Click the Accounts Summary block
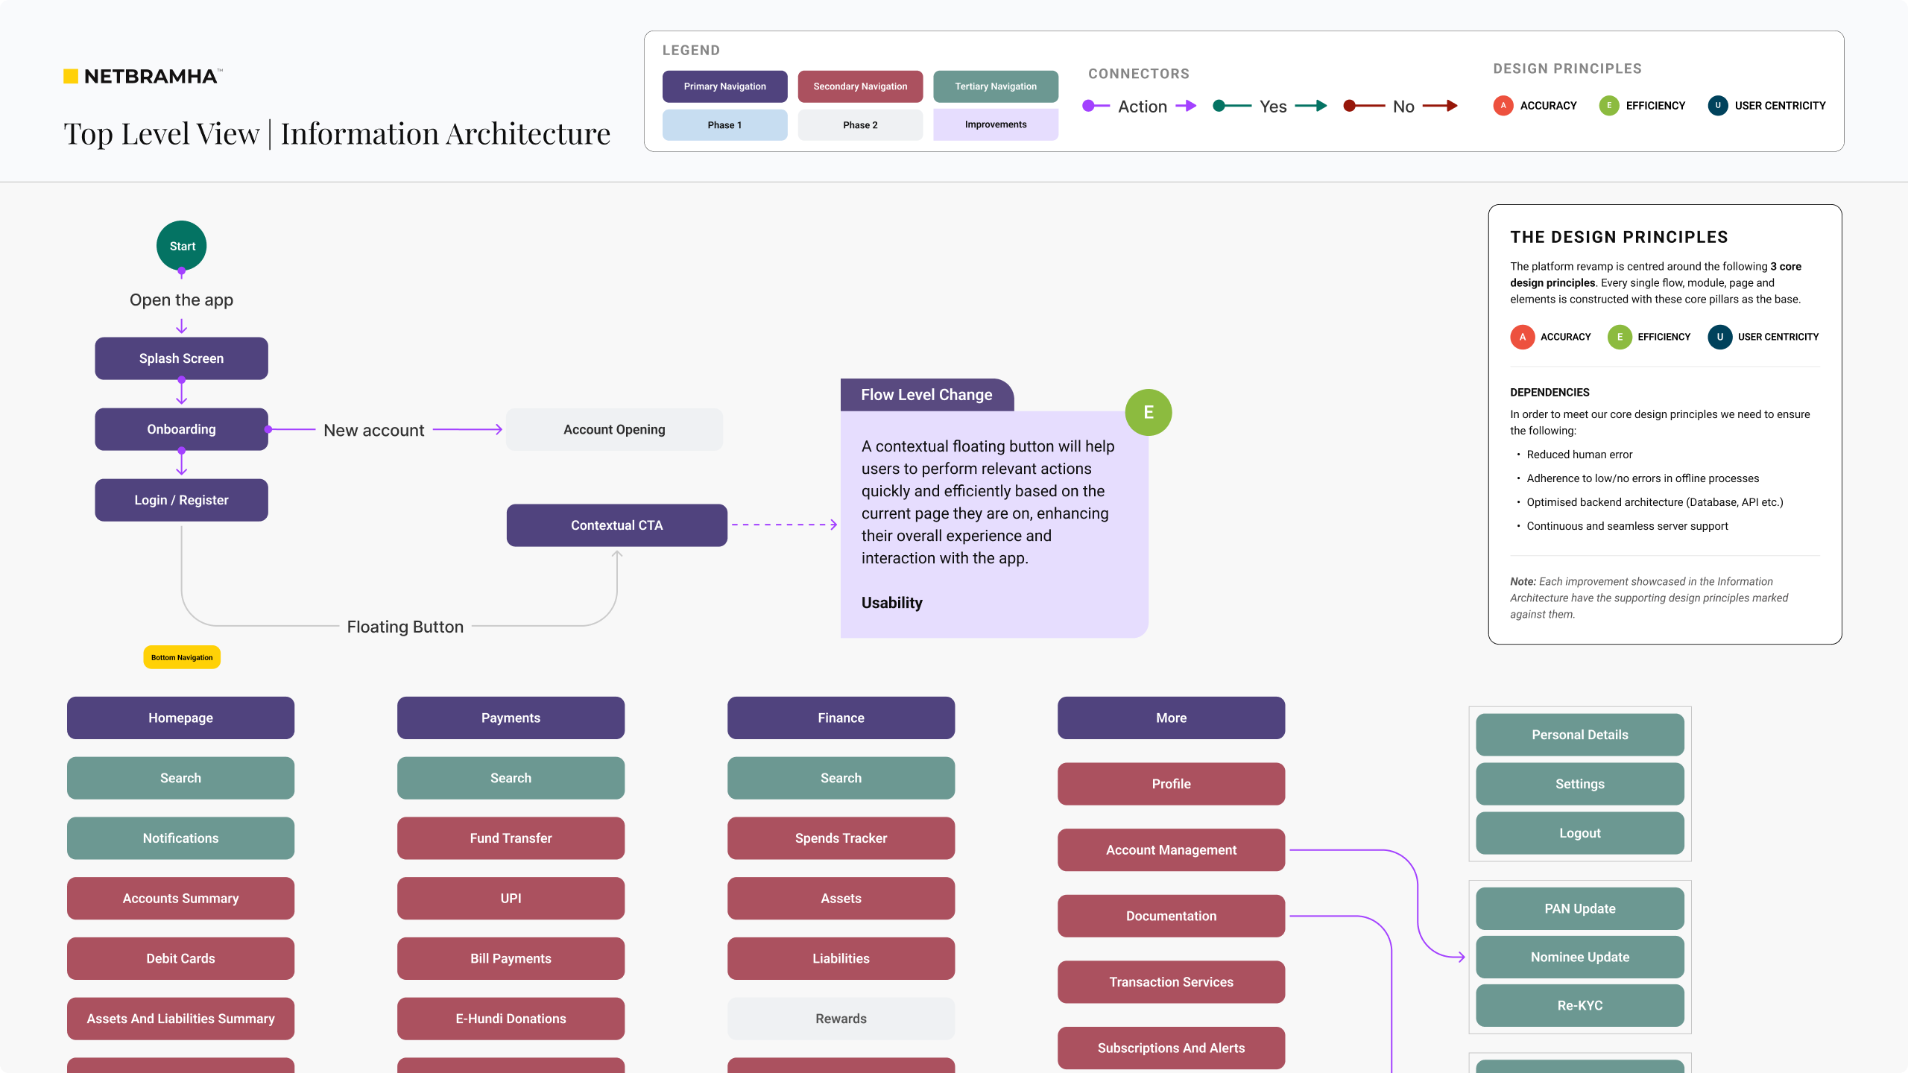The image size is (1908, 1073). (180, 899)
